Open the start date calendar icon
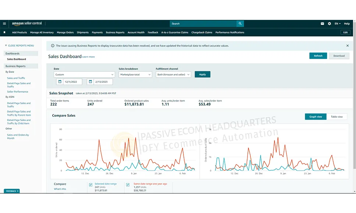 click(x=60, y=82)
